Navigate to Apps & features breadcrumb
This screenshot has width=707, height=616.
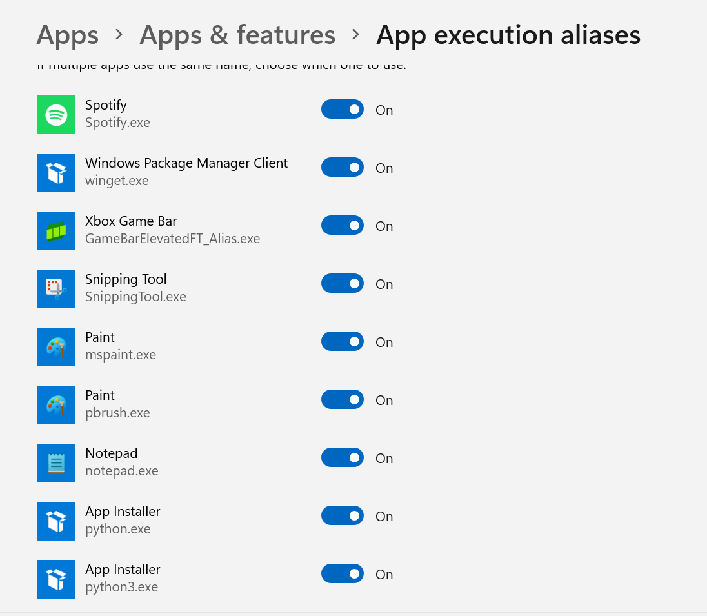pyautogui.click(x=237, y=35)
